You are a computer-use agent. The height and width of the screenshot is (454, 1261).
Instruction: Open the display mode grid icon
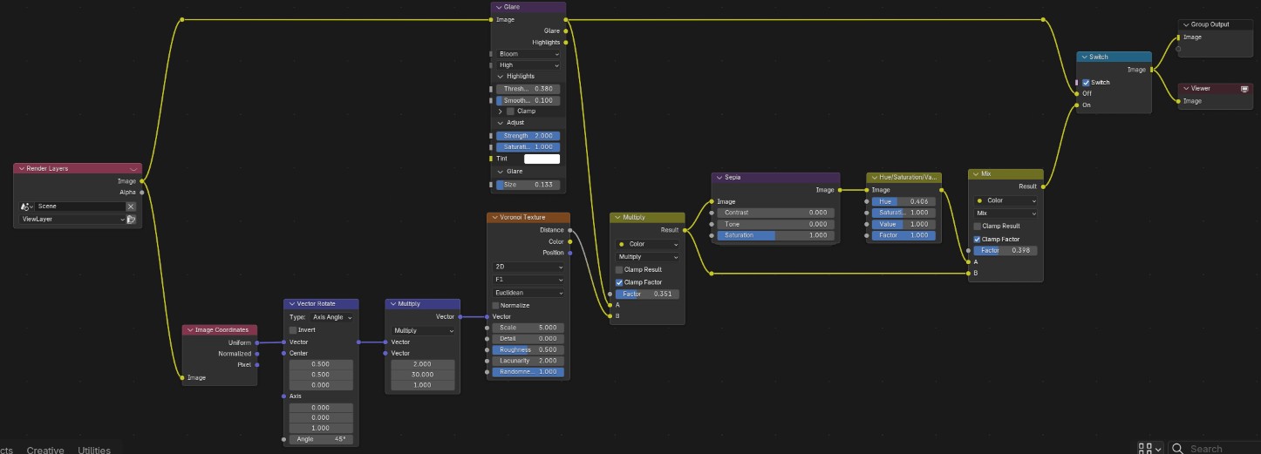[x=1146, y=448]
